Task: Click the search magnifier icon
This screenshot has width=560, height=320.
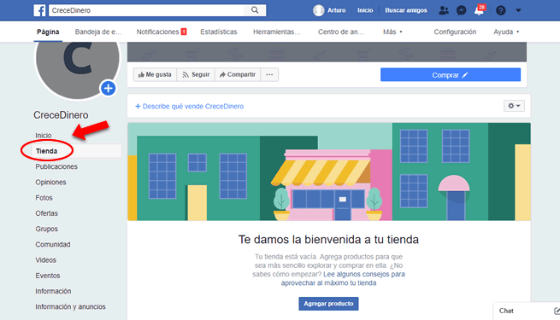Action: (x=255, y=10)
